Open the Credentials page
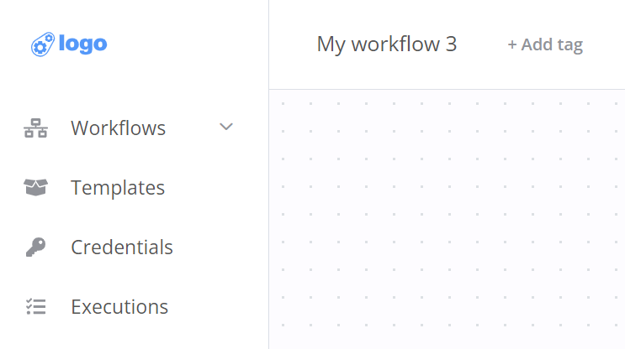Screen dimensions: 625x349 pyautogui.click(x=122, y=247)
